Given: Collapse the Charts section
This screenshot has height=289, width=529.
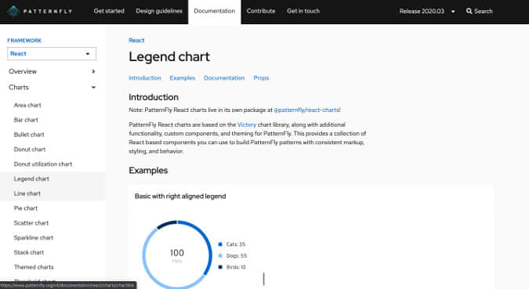Looking at the screenshot, I should 52,87.
